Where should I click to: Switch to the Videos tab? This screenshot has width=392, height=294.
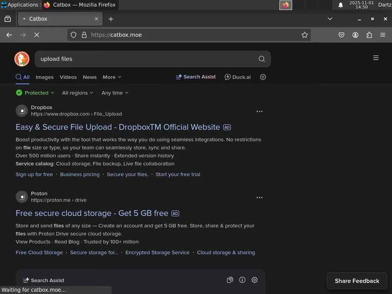pos(68,77)
